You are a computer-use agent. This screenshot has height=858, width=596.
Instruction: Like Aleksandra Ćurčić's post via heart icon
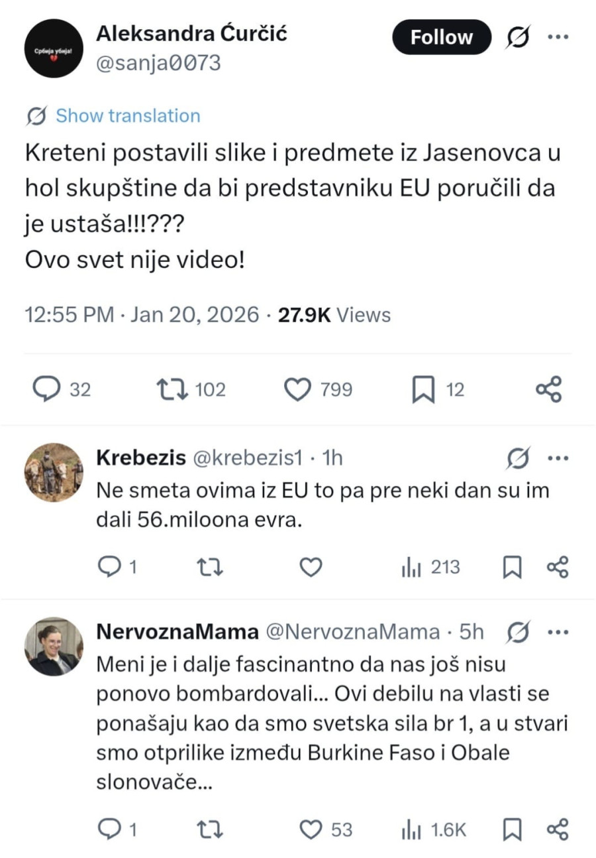[x=299, y=389]
